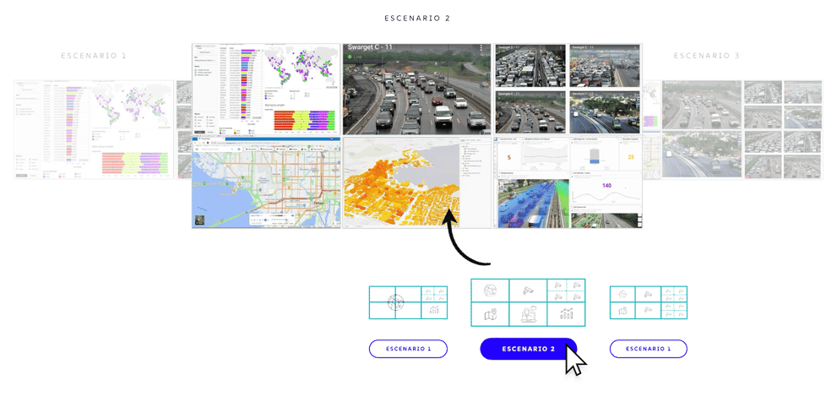Click the ESCENARIO 1 button under the radar-icon layout
The width and height of the screenshot is (837, 402).
click(x=408, y=349)
